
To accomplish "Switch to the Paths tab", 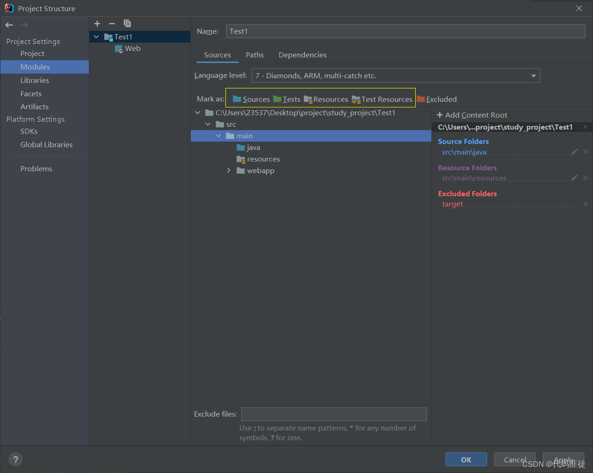I will coord(255,55).
